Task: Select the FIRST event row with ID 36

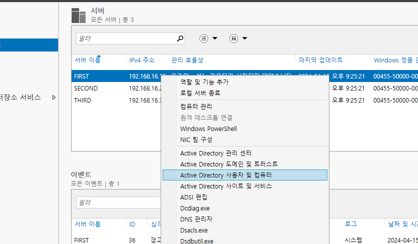Action: [116, 240]
